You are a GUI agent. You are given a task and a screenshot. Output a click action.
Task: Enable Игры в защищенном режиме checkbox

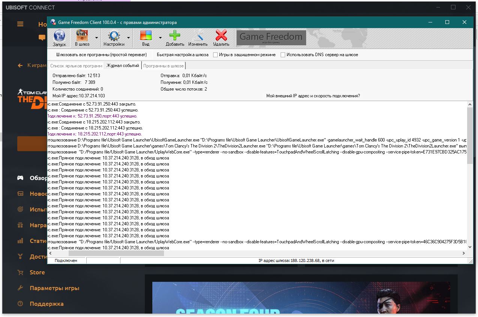pyautogui.click(x=215, y=55)
